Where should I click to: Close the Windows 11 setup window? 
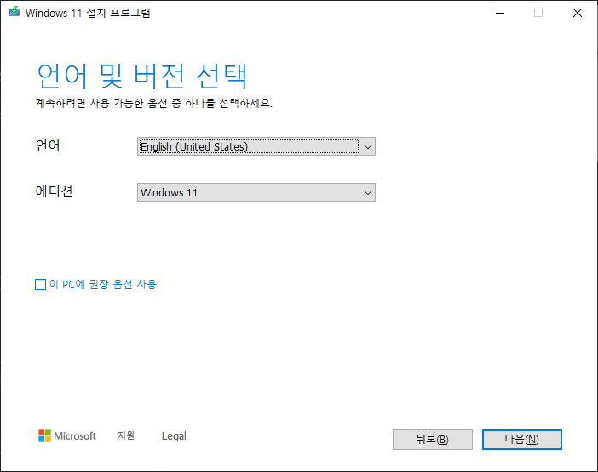pyautogui.click(x=578, y=13)
